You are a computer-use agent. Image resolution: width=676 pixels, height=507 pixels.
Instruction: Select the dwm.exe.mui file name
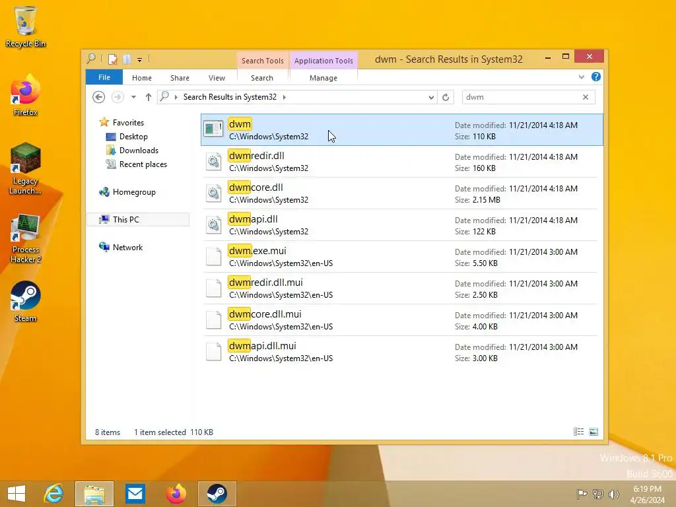[257, 251]
